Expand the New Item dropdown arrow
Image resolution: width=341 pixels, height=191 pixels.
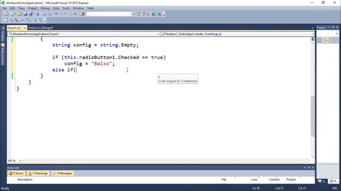click(15, 14)
